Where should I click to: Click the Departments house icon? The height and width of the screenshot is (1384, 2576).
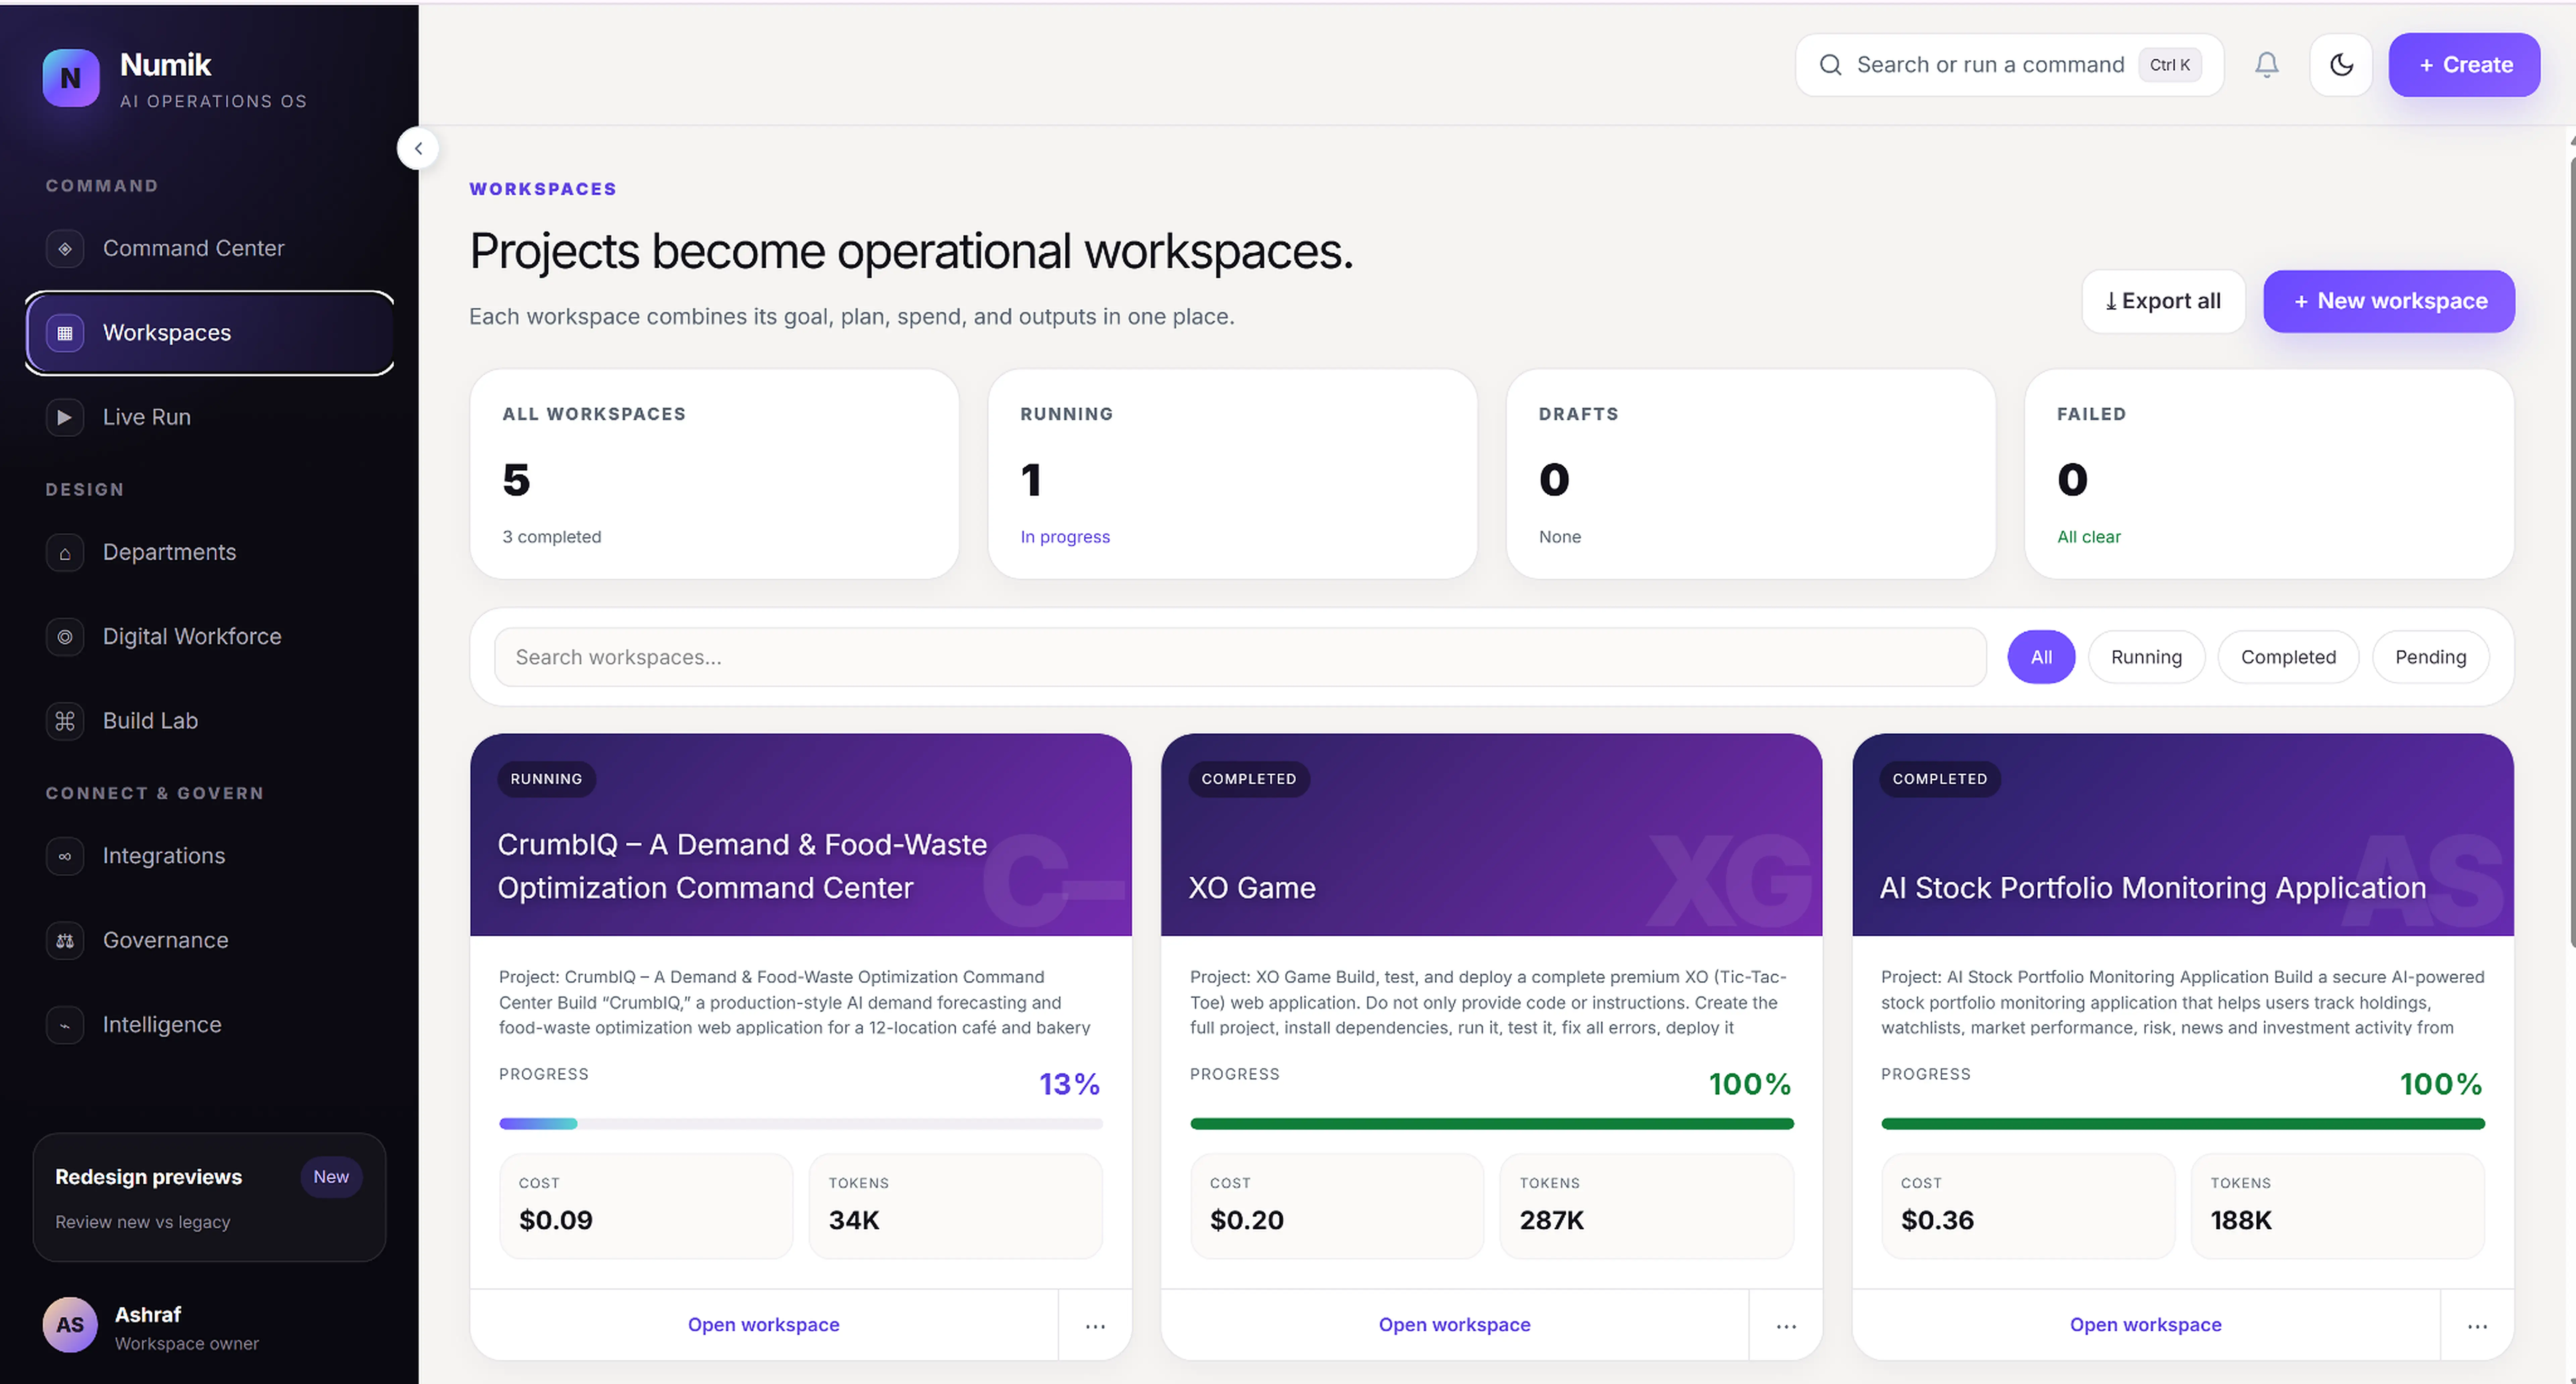coord(65,553)
